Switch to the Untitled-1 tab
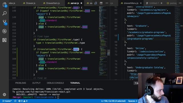This screenshot has height=103, width=183. 154,3
